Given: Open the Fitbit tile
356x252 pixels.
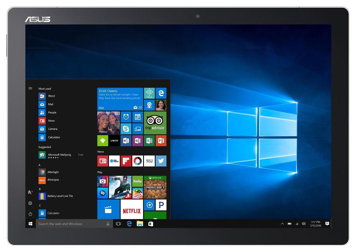Looking at the screenshot, I should (149, 93).
